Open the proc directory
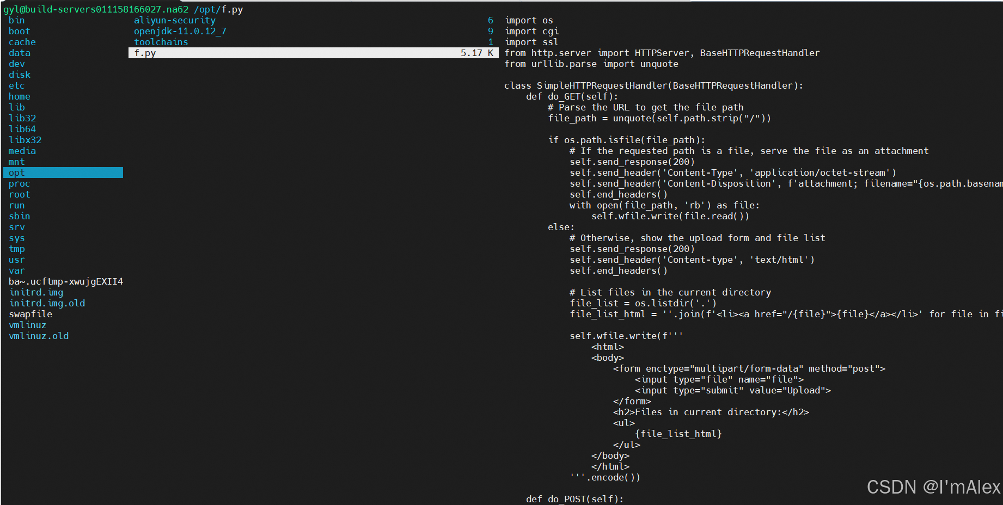This screenshot has height=505, width=1003. [19, 183]
